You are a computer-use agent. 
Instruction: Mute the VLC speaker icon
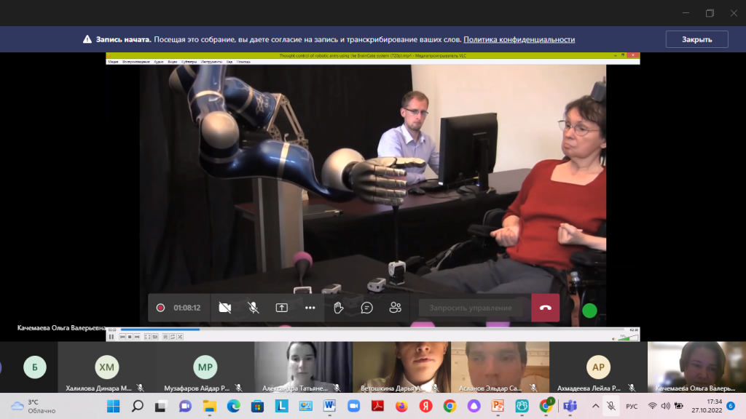coord(613,338)
